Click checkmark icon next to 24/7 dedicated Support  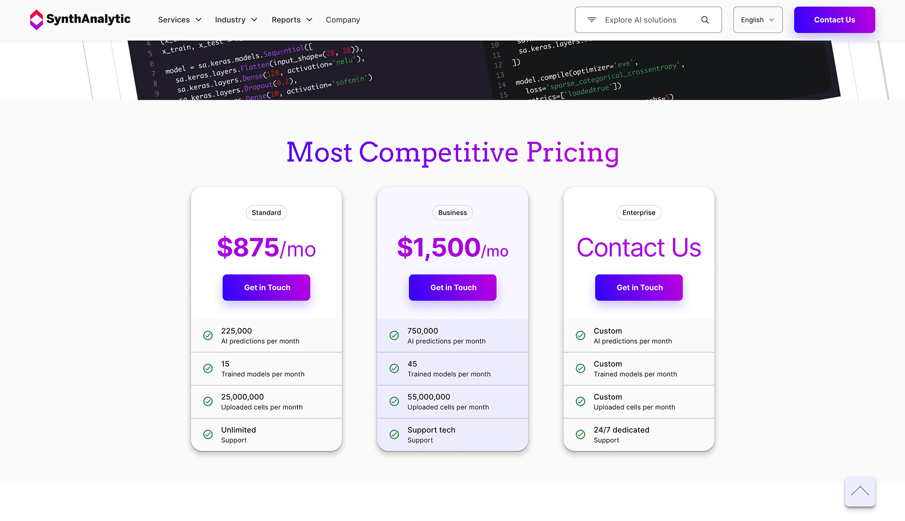[580, 434]
